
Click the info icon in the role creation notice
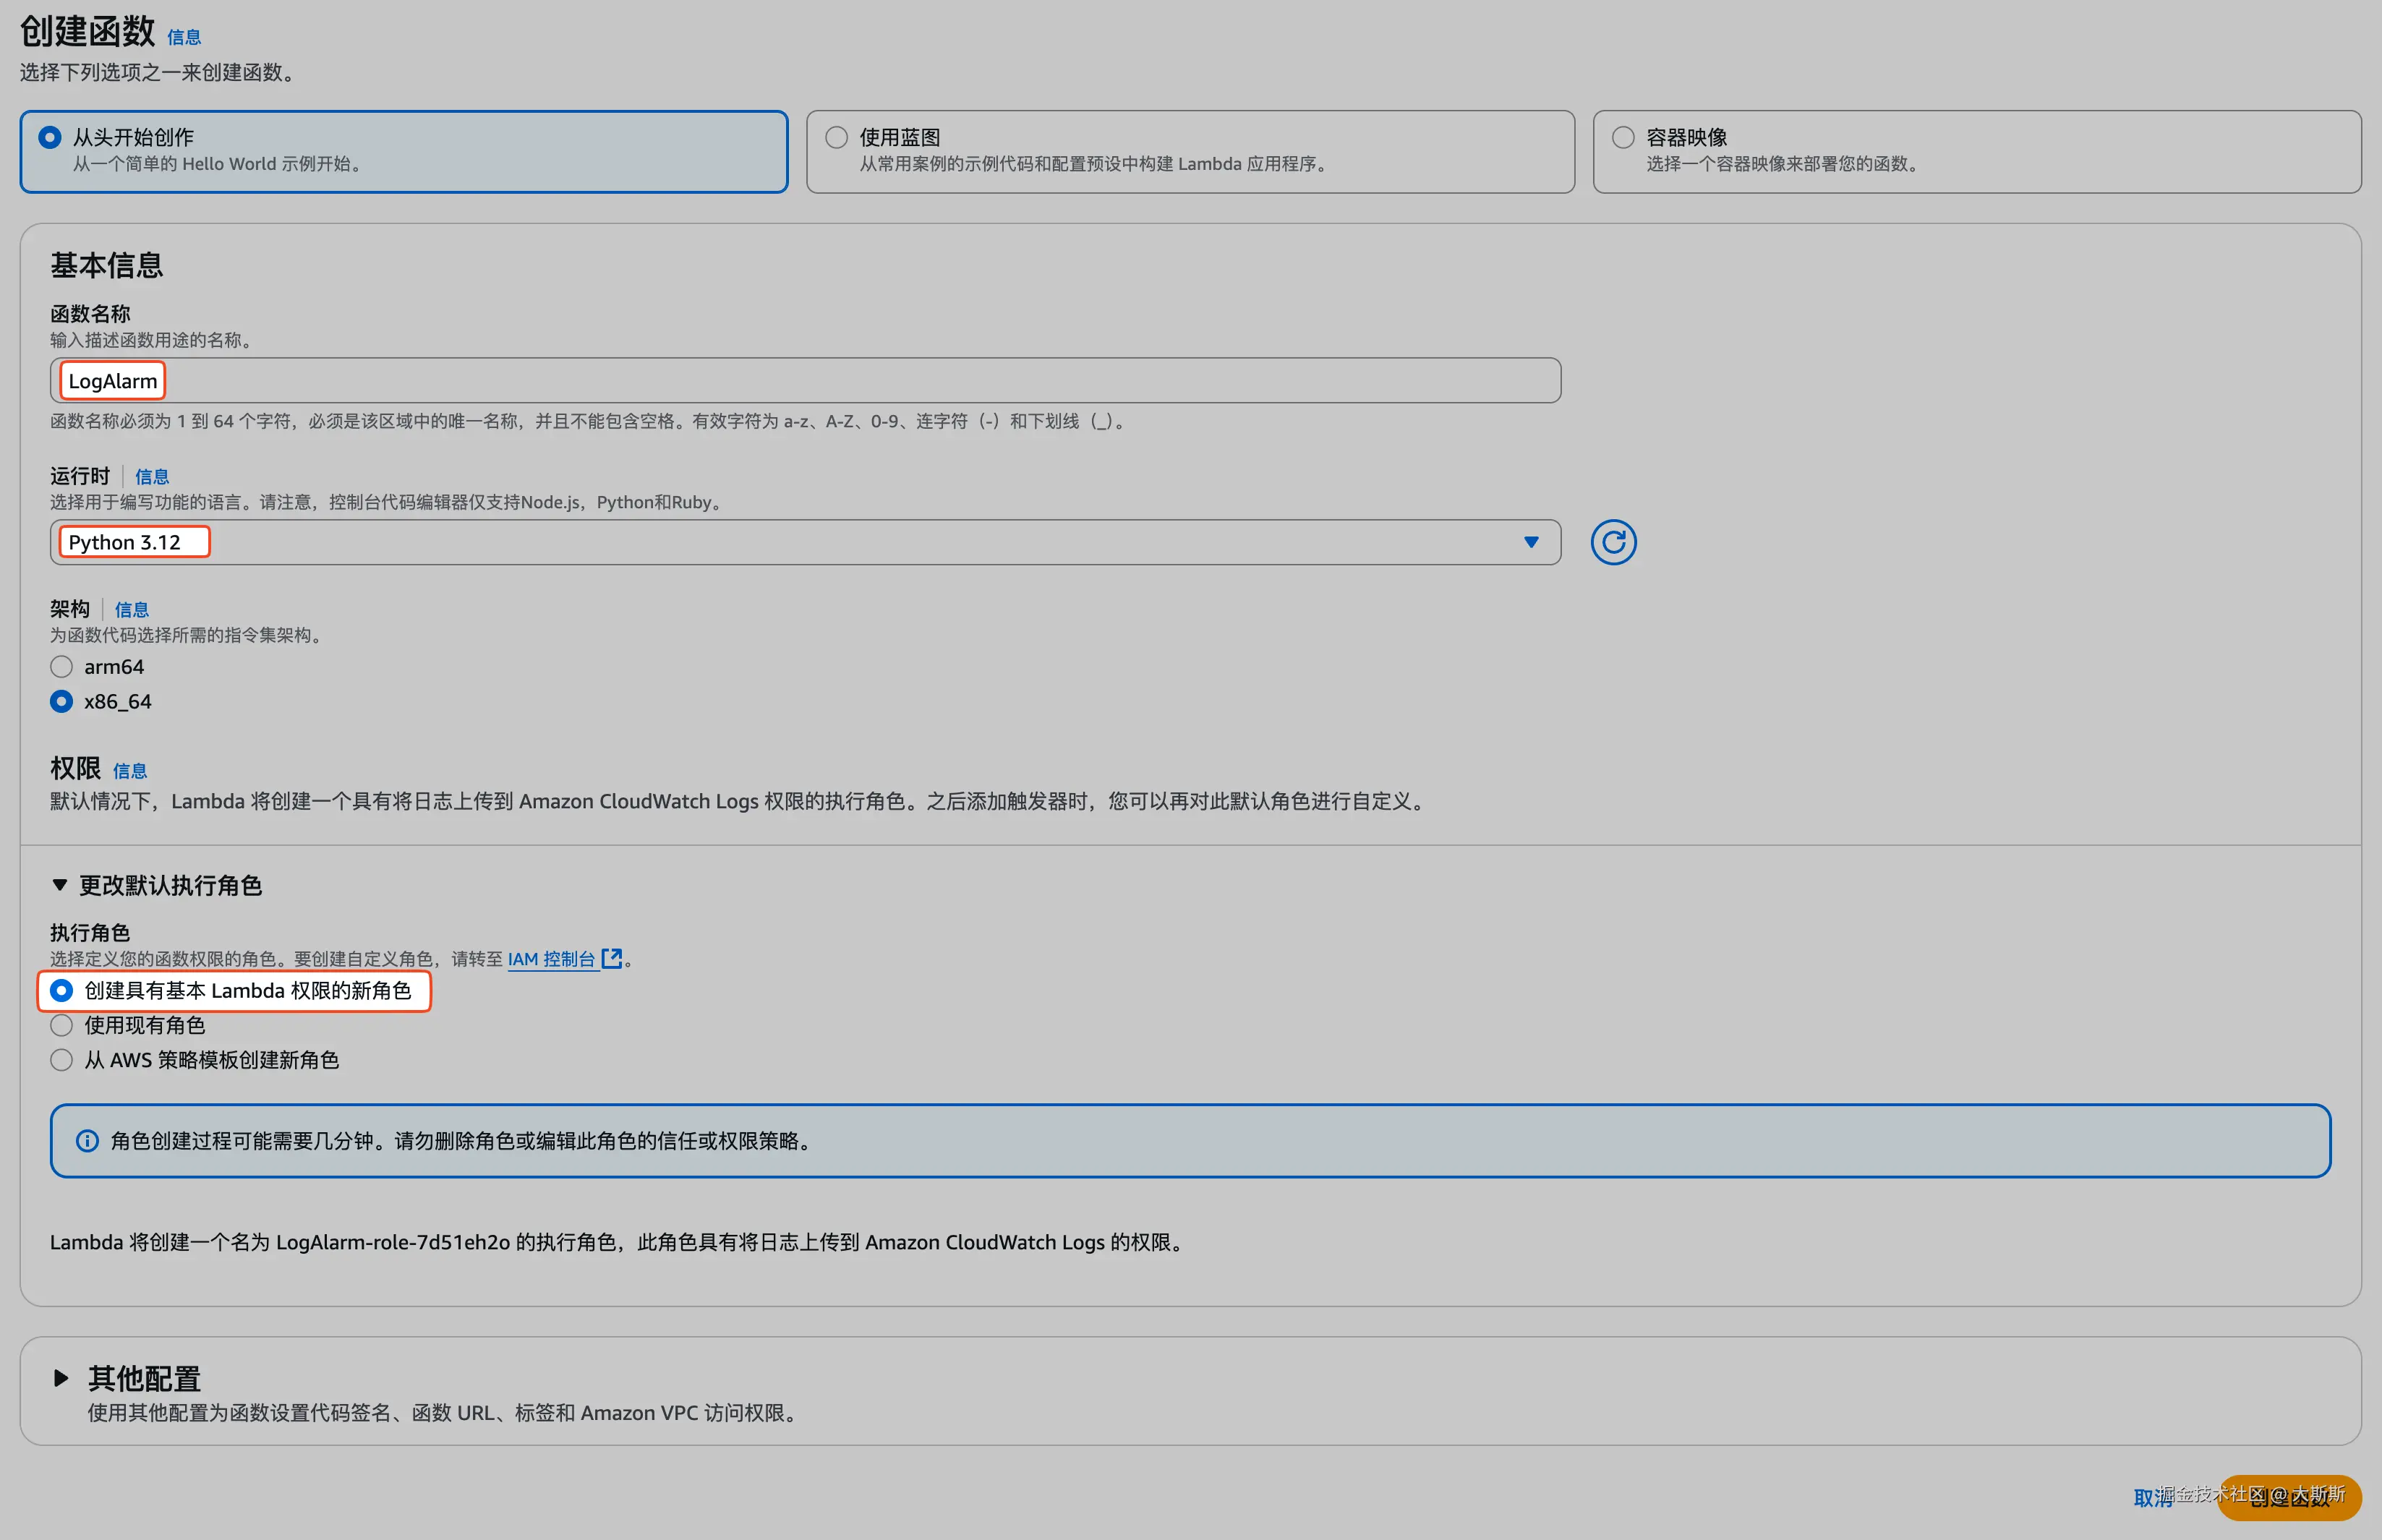88,1141
